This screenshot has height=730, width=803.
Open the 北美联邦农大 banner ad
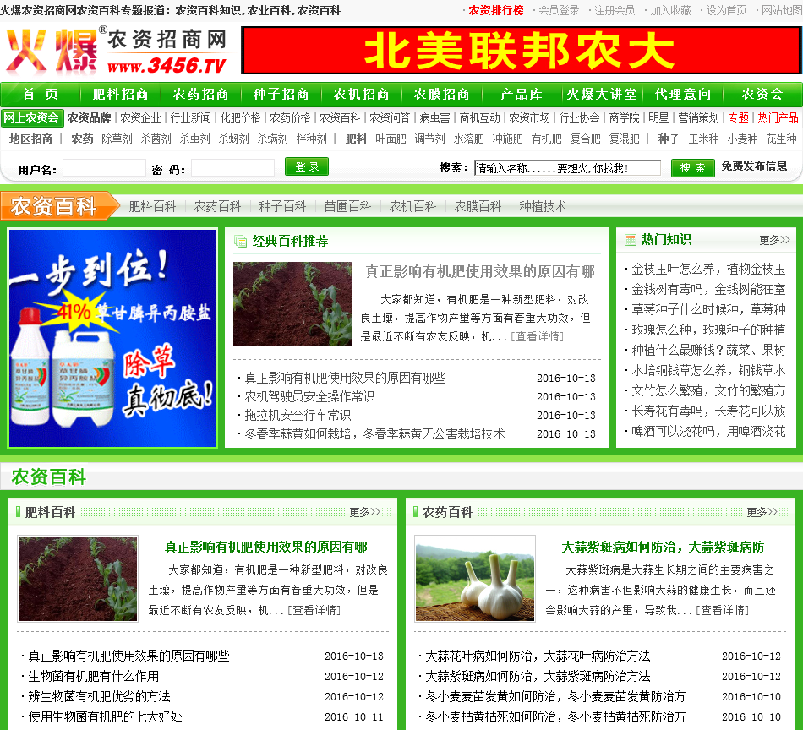[x=521, y=50]
